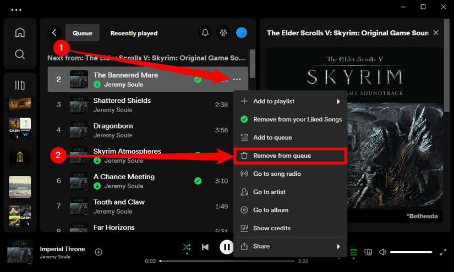Expand the Add to playlist submenu
This screenshot has width=454, height=272.
tap(290, 101)
